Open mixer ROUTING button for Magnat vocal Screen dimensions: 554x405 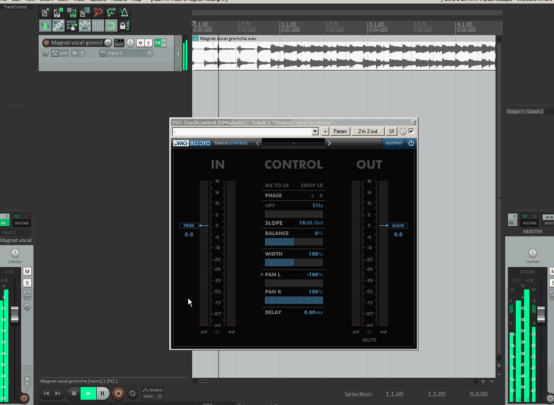pyautogui.click(x=22, y=220)
